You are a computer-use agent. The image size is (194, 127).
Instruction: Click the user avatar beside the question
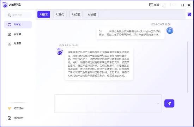pyautogui.click(x=170, y=30)
